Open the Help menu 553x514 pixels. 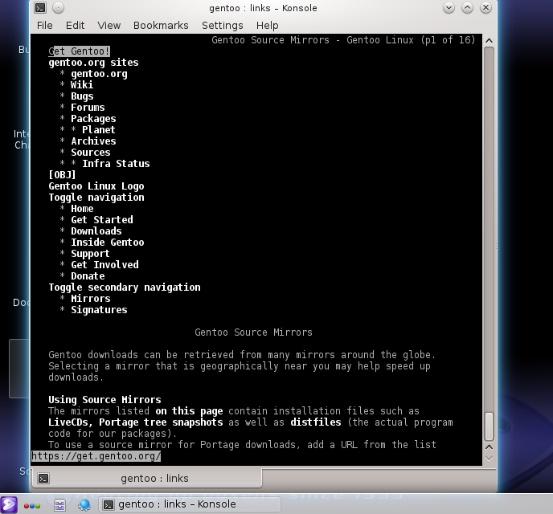tap(268, 26)
